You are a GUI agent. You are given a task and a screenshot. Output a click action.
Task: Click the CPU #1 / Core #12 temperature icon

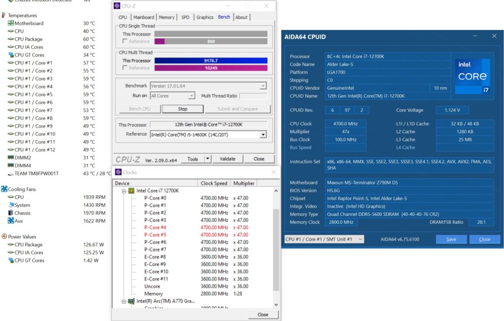[x=11, y=150]
